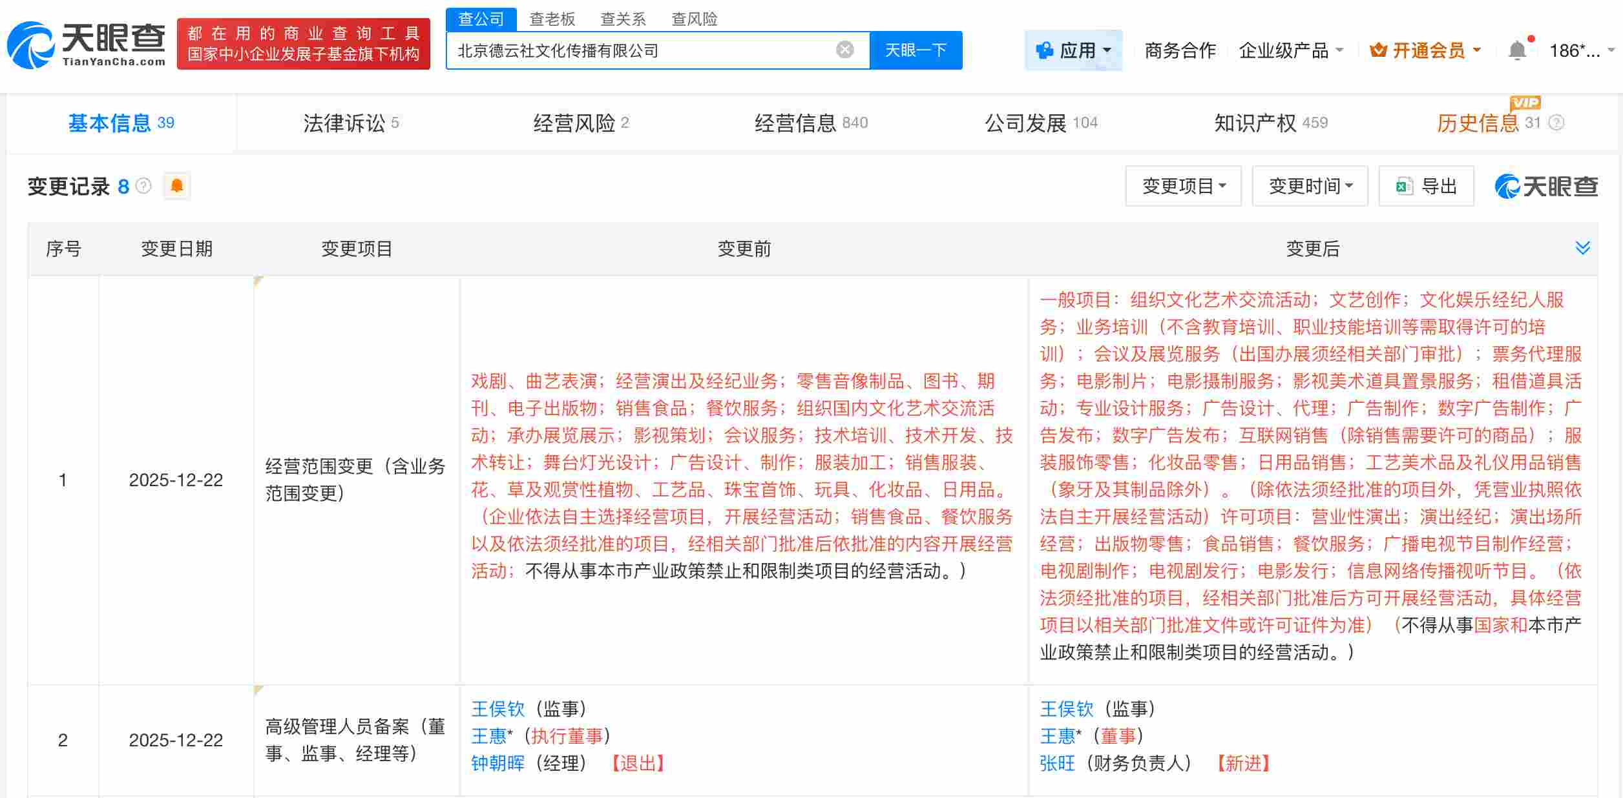This screenshot has width=1623, height=798.
Task: Click inside the company name search field
Action: (x=646, y=49)
